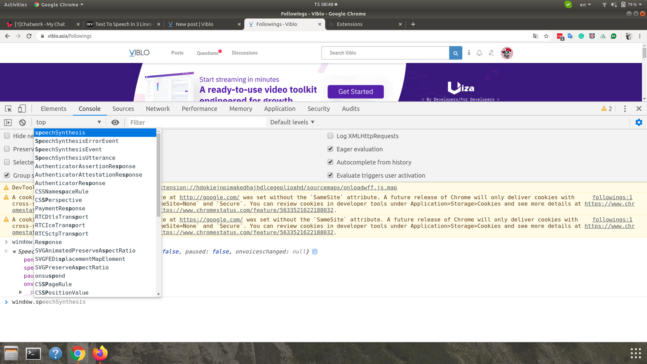647x364 pixels.
Task: Enable Log XMLHttpRequests
Action: click(x=331, y=136)
